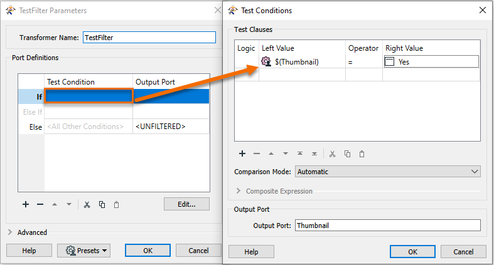Edit the Output Port field containing Thumbnail
This screenshot has width=494, height=265.
(x=388, y=226)
